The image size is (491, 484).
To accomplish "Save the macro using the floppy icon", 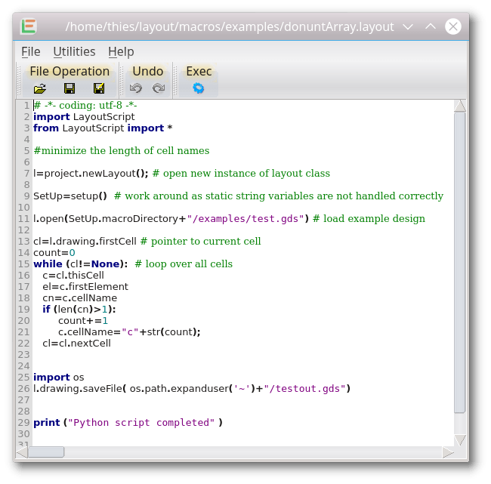I will point(69,88).
